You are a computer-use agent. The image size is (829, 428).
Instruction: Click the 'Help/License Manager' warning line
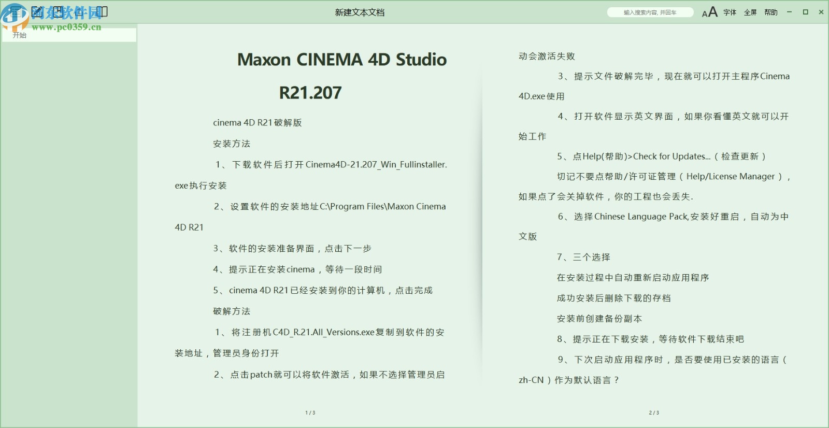pos(674,177)
